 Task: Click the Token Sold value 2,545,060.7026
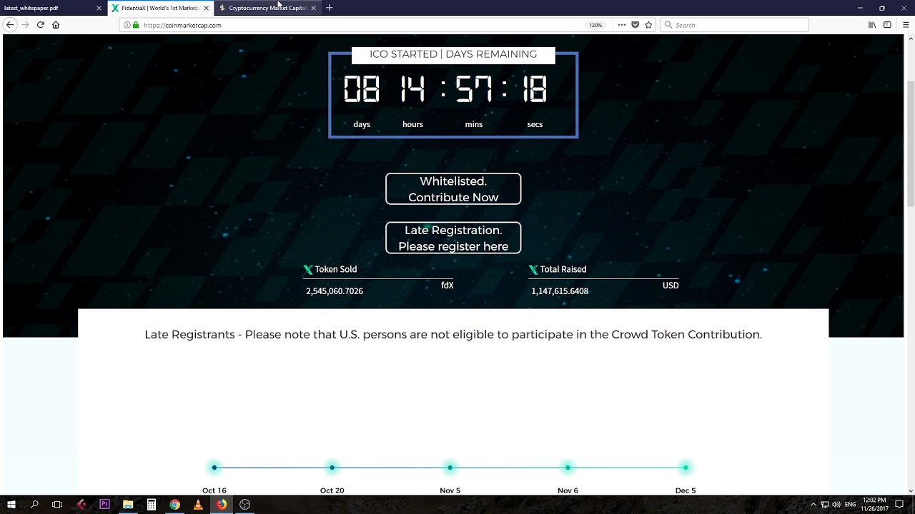(335, 291)
